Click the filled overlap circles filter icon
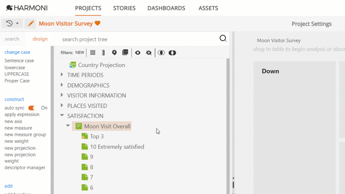Viewport: 345px width, 194px height. pos(172,53)
